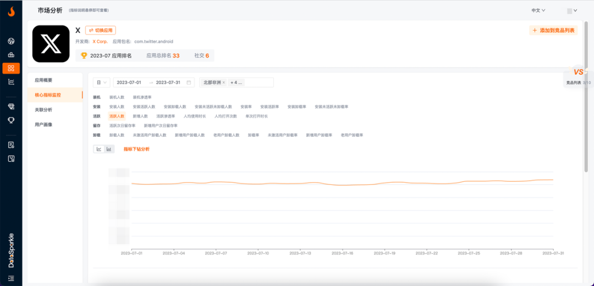Click the 切换应用 button

click(x=101, y=31)
